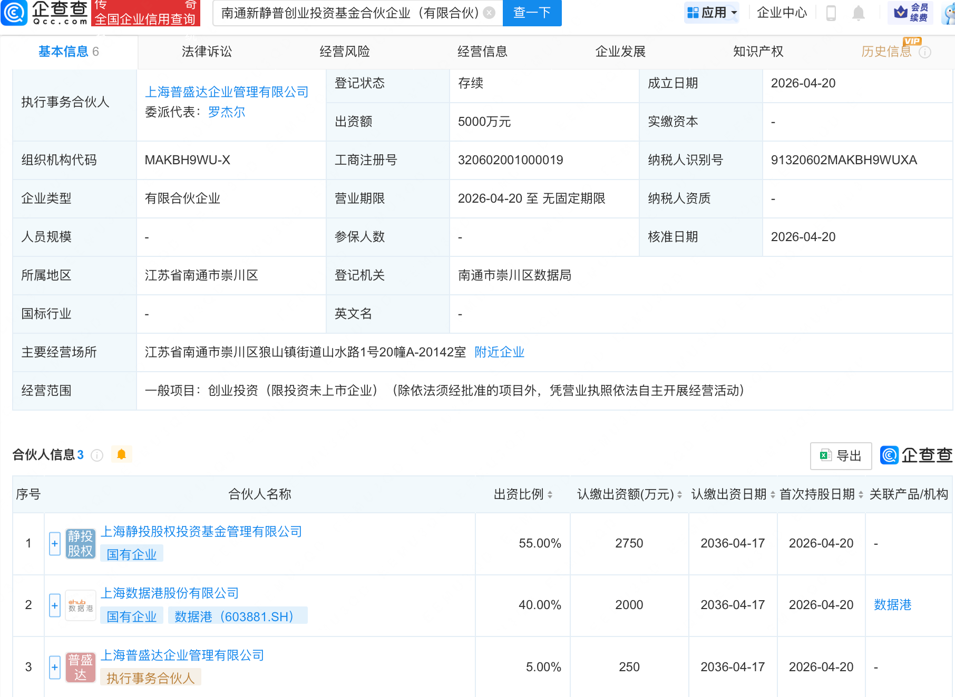Click the info icon beside 合伙人信息
This screenshot has width=955, height=697.
pos(97,456)
